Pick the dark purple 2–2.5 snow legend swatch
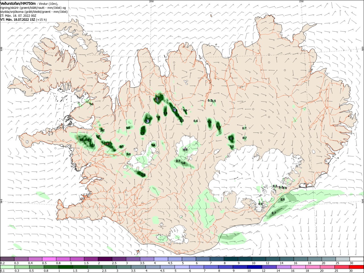The width and height of the screenshot is (364, 273). (x=105, y=259)
